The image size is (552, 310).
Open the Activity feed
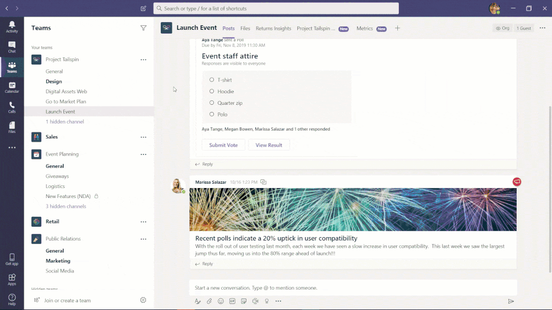[12, 26]
